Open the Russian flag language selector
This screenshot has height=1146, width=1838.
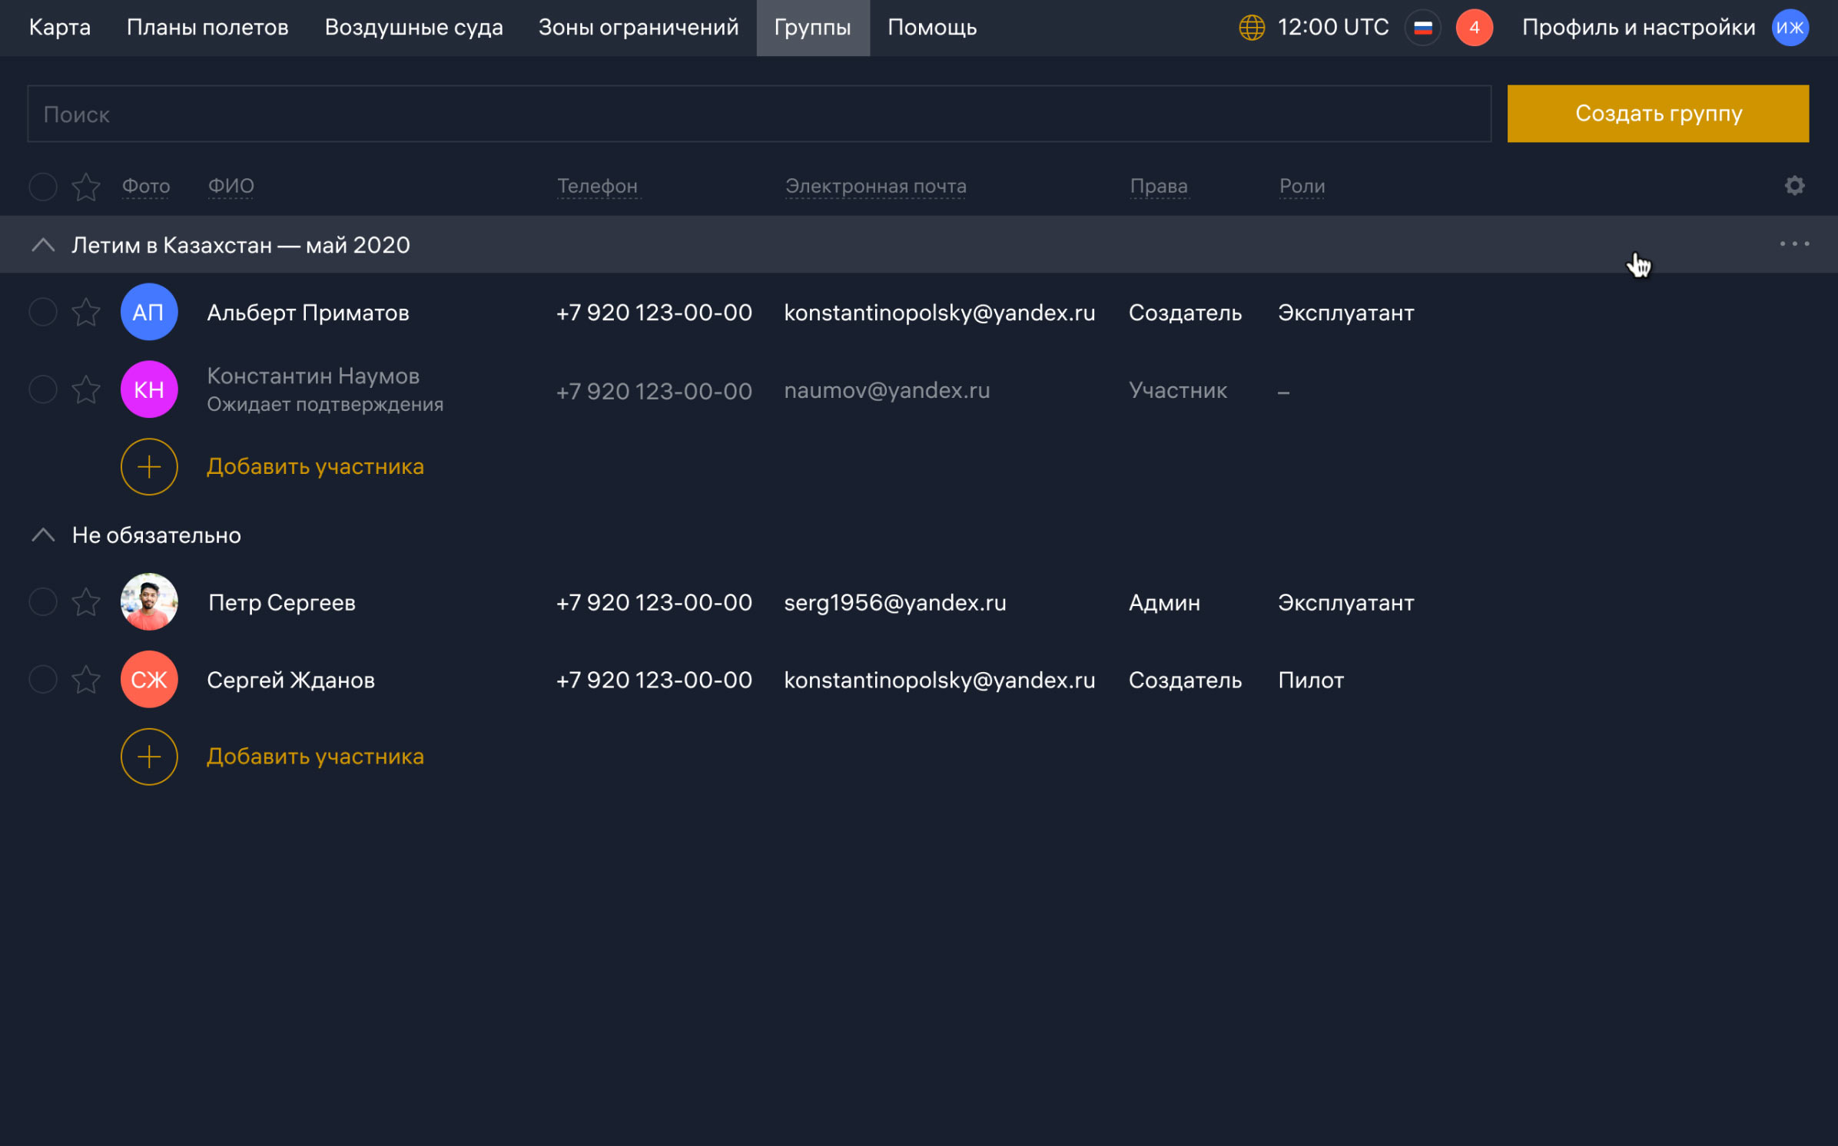1422,28
